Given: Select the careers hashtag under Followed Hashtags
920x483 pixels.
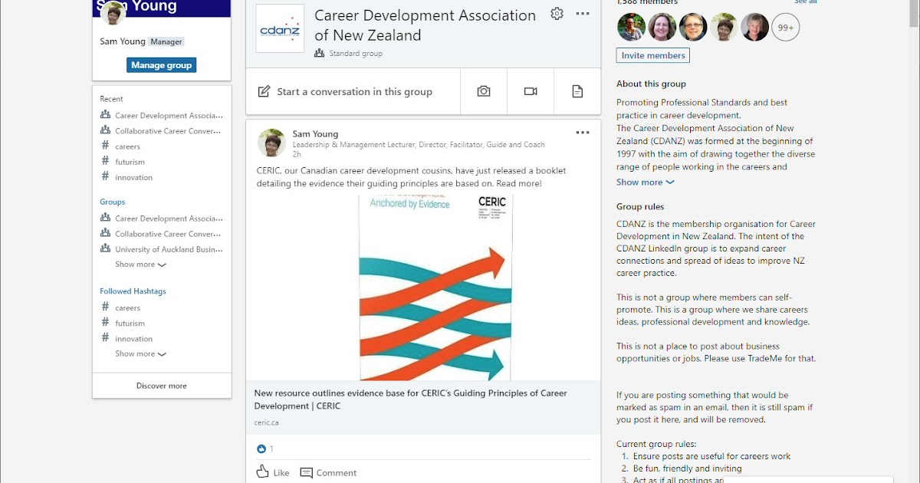Looking at the screenshot, I should [127, 307].
